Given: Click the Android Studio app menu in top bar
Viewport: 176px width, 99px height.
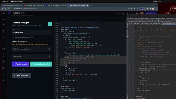Looking at the screenshot, I should coord(17,1).
